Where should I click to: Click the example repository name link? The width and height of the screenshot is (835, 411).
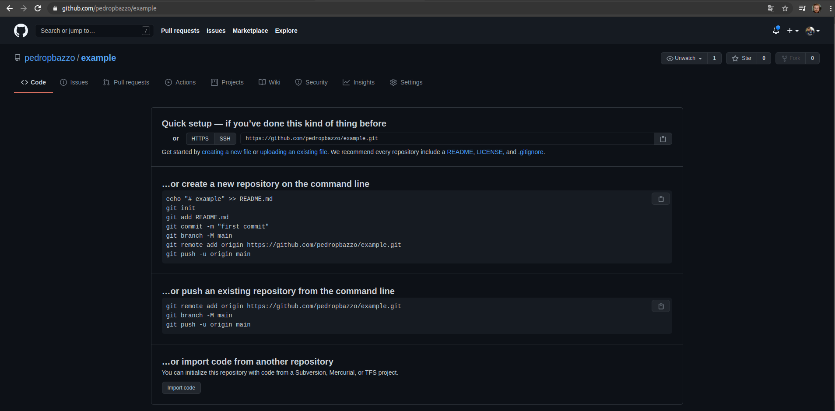pyautogui.click(x=98, y=58)
